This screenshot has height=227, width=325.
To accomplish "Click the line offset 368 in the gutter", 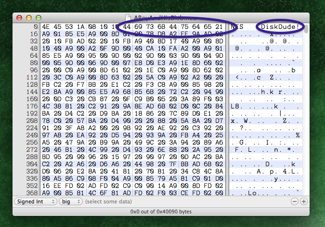I will (32, 193).
